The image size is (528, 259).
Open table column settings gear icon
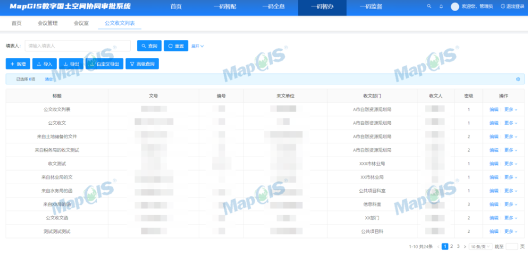[518, 79]
